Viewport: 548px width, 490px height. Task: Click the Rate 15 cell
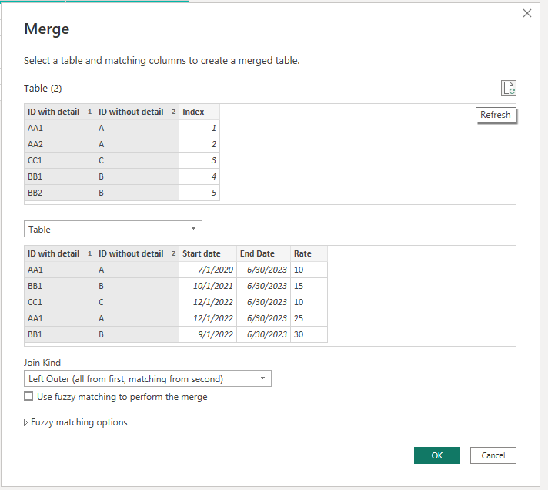309,286
